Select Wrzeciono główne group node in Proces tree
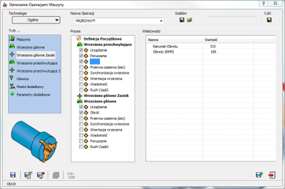 click(100, 101)
